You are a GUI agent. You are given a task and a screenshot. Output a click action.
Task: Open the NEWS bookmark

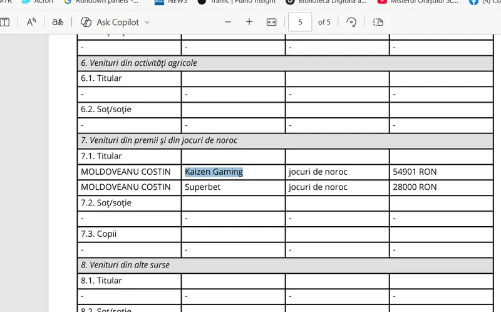tap(171, 2)
